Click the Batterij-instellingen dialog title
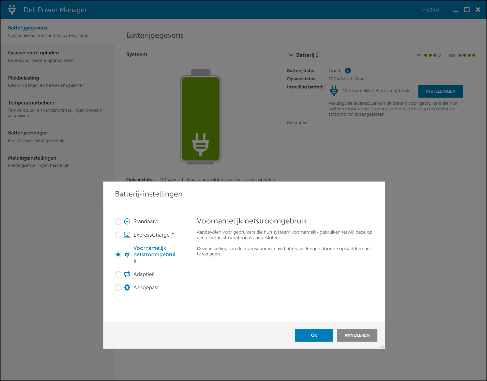Image resolution: width=487 pixels, height=381 pixels. (x=149, y=194)
